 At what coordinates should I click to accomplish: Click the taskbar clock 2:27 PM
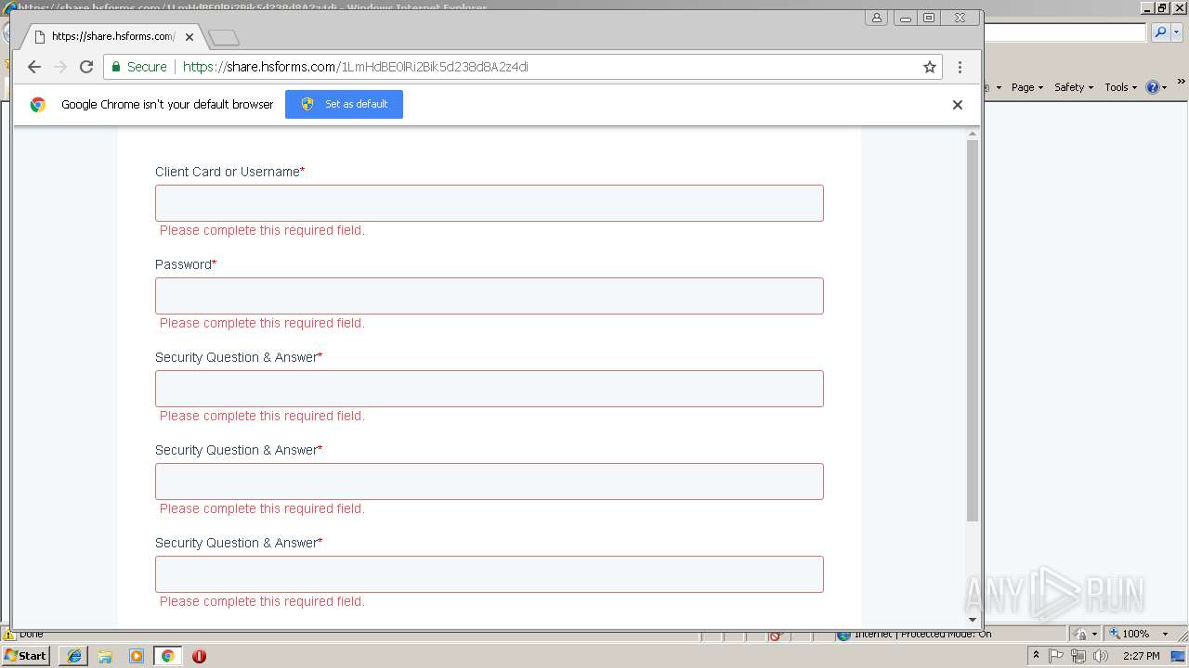(1141, 656)
